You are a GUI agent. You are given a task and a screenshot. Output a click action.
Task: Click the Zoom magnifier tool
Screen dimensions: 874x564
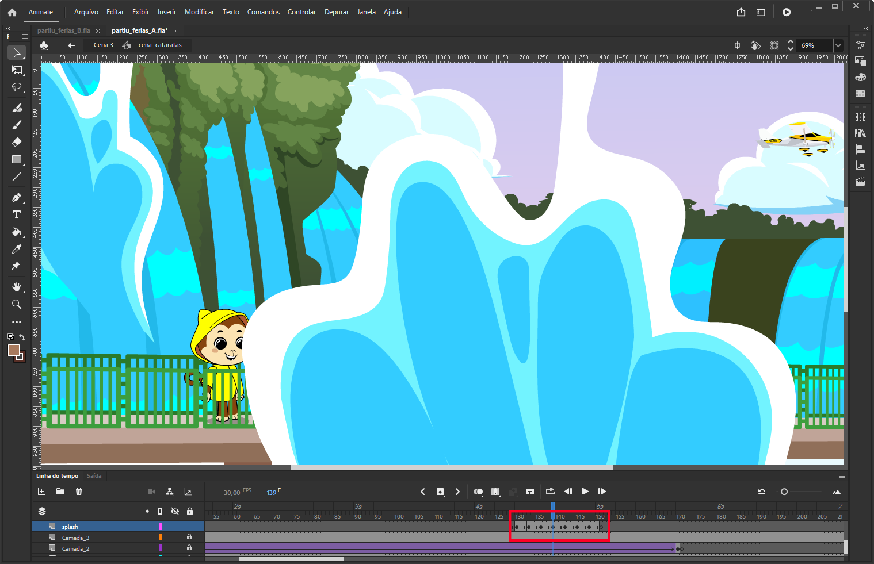(16, 305)
